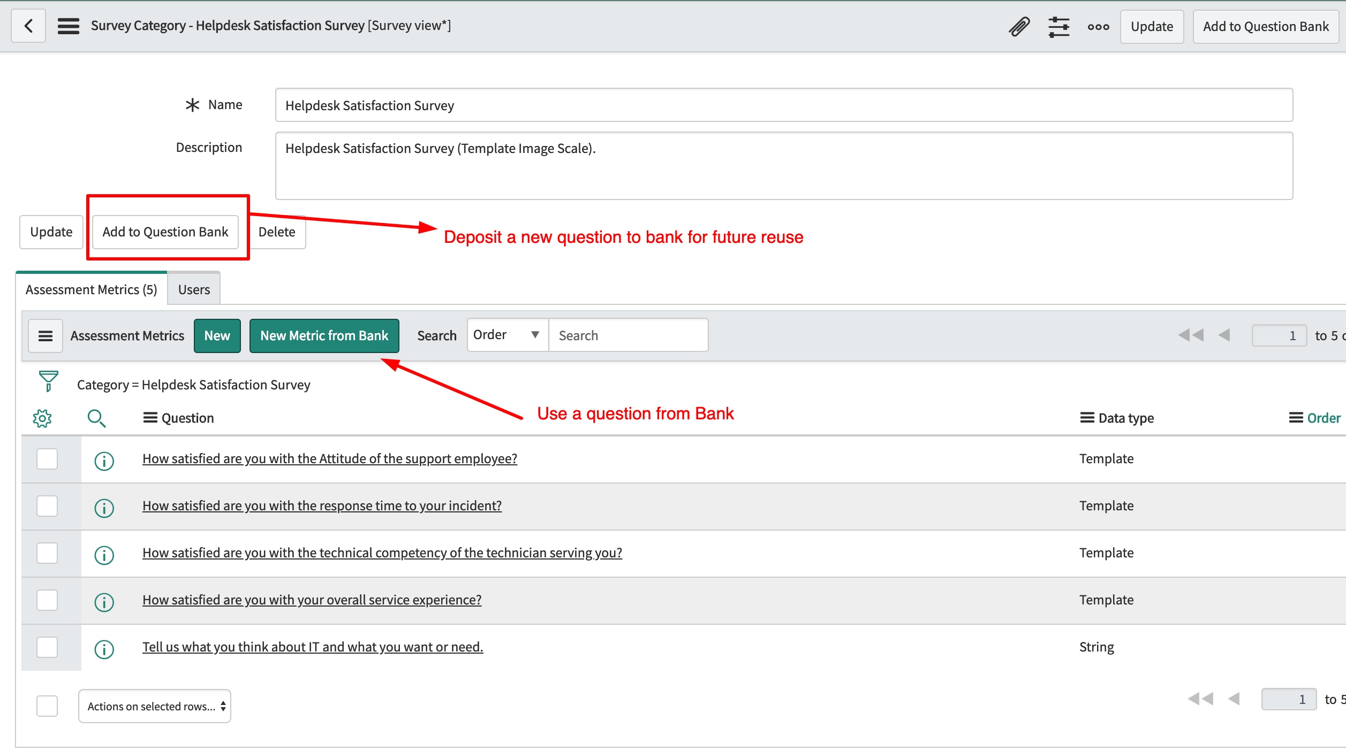
Task: Click the list search magnifier icon
Action: coord(97,418)
